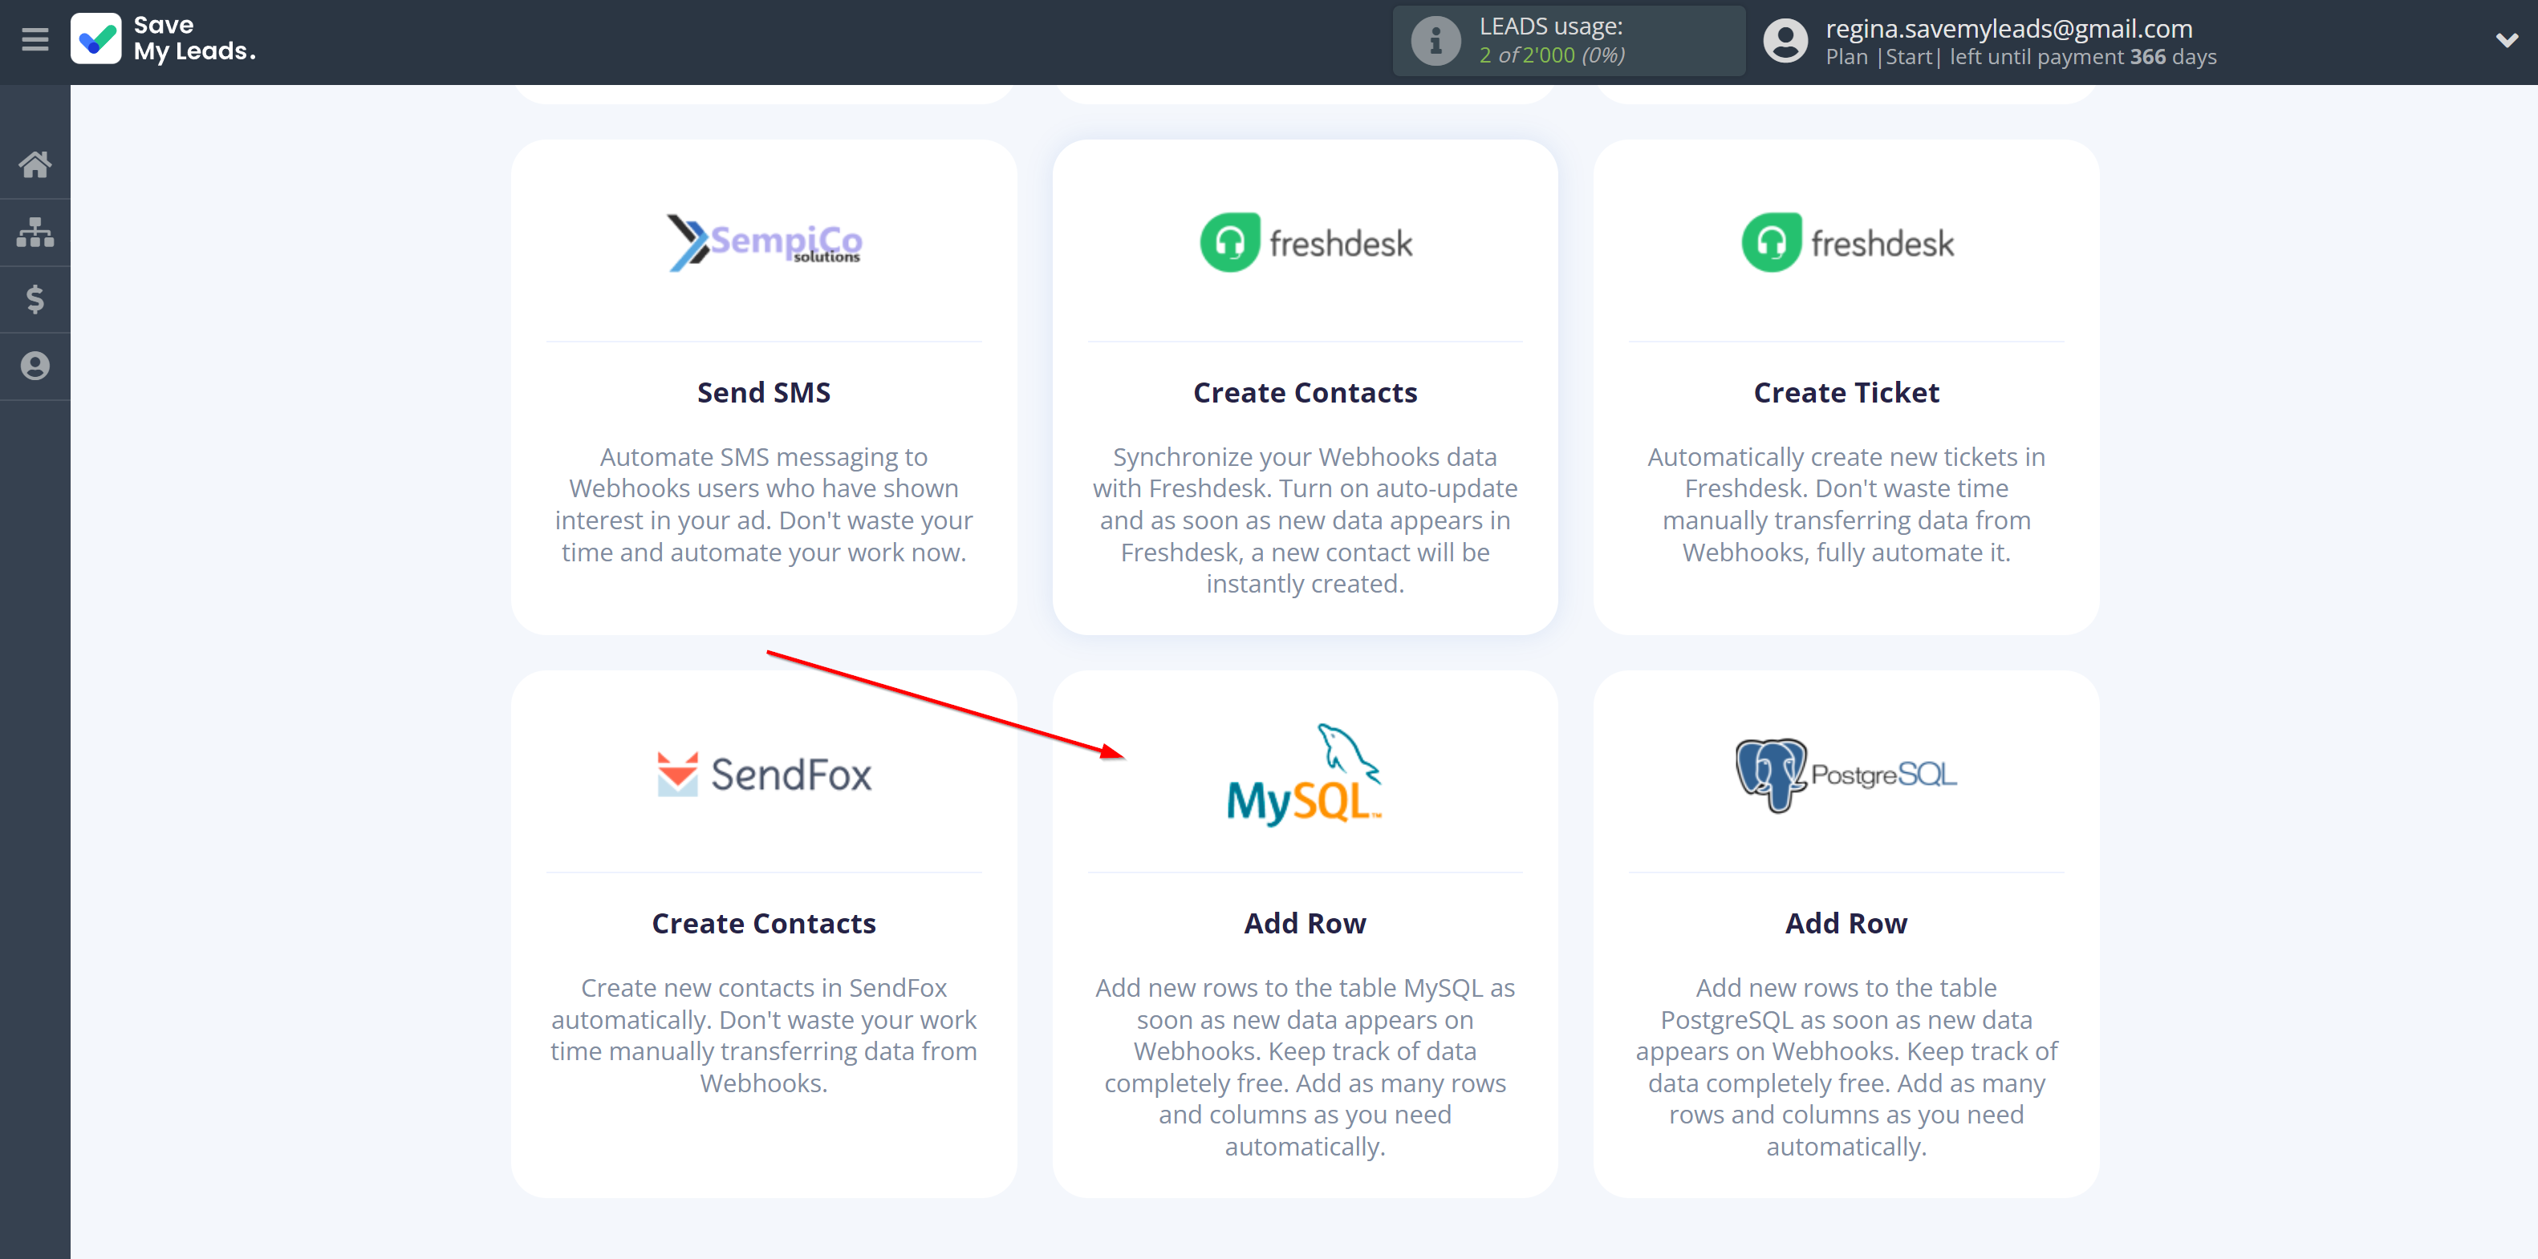Click the PostgreSQL card description text
The height and width of the screenshot is (1259, 2538).
point(1846,1067)
